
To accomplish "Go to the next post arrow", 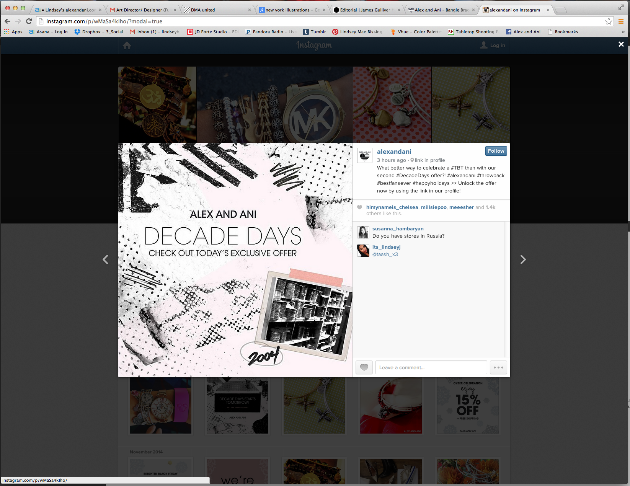I will point(523,259).
